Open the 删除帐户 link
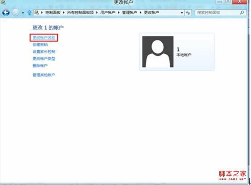Screen dimensions: 251x185 coord(40,66)
